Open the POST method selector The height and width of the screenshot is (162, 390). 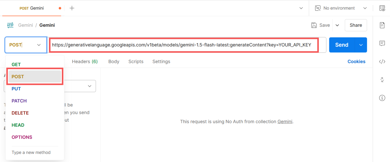point(26,45)
